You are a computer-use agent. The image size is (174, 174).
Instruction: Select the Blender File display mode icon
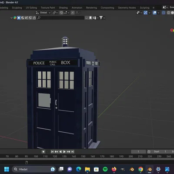coord(27,18)
